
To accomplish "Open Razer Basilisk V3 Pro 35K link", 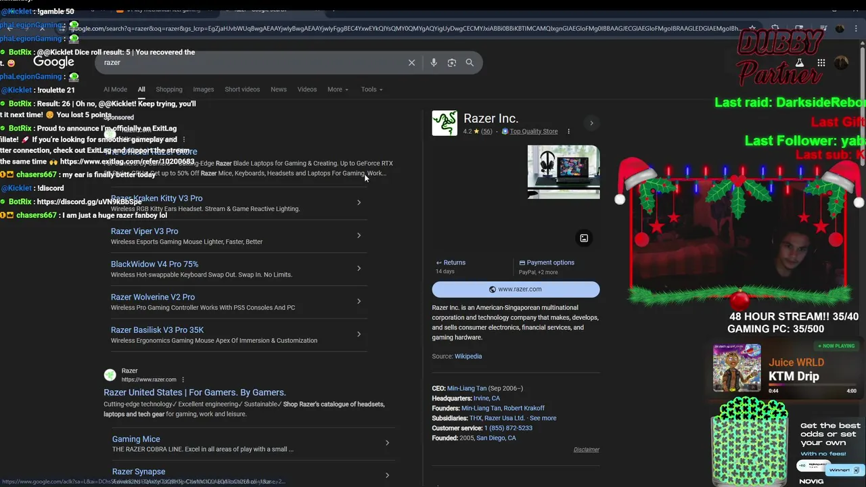I will point(157,330).
